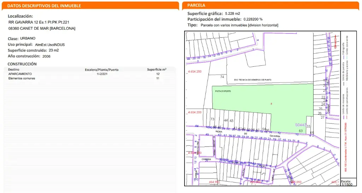Click the 'PISTA D'SPORTS' label on the map
Screen dimensions: 362x193
click(223, 91)
